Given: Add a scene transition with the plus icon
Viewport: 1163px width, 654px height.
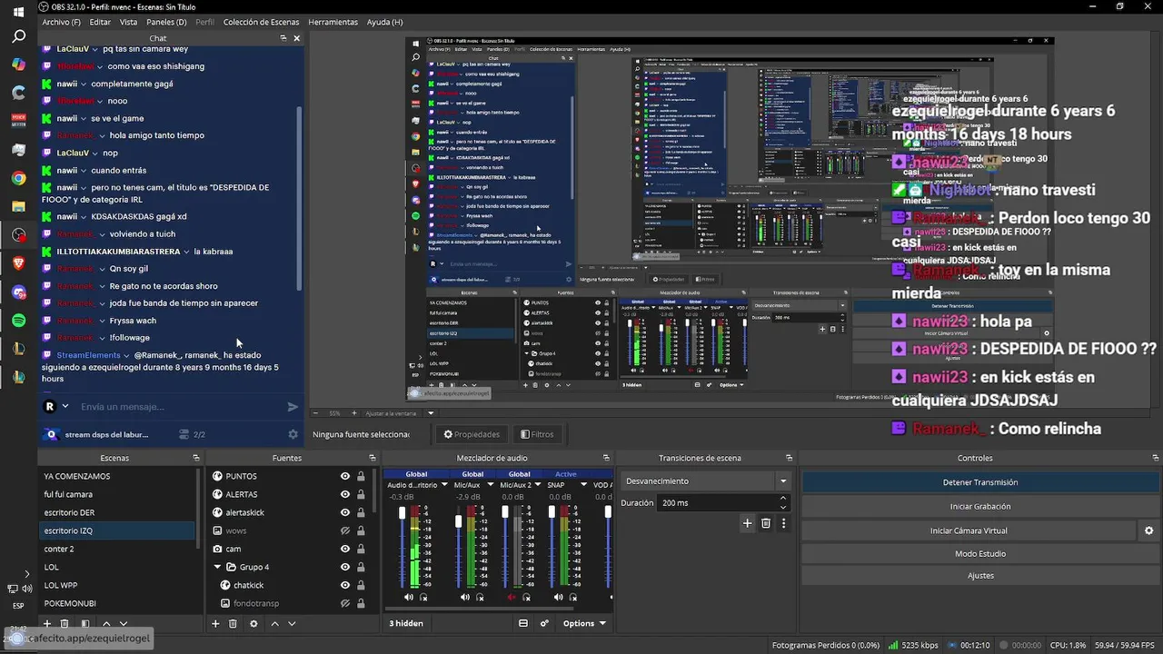Looking at the screenshot, I should (747, 523).
